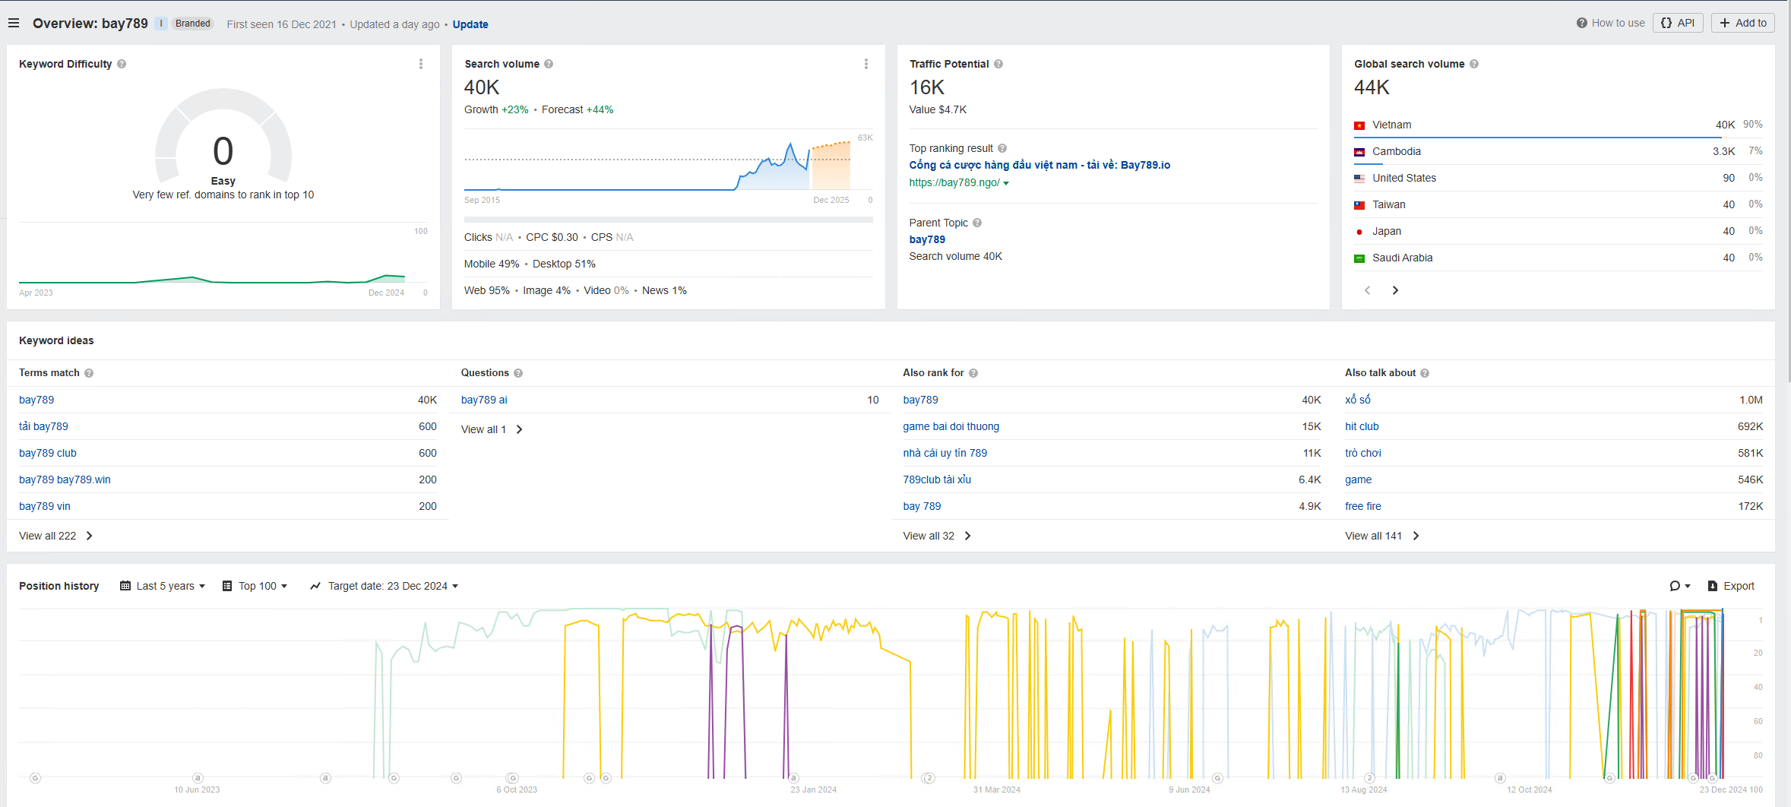View all 222 terms match keywords
Image resolution: width=1791 pixels, height=807 pixels.
click(x=55, y=536)
